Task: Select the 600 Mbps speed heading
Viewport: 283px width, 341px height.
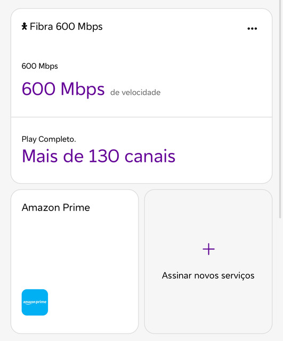Action: click(63, 89)
